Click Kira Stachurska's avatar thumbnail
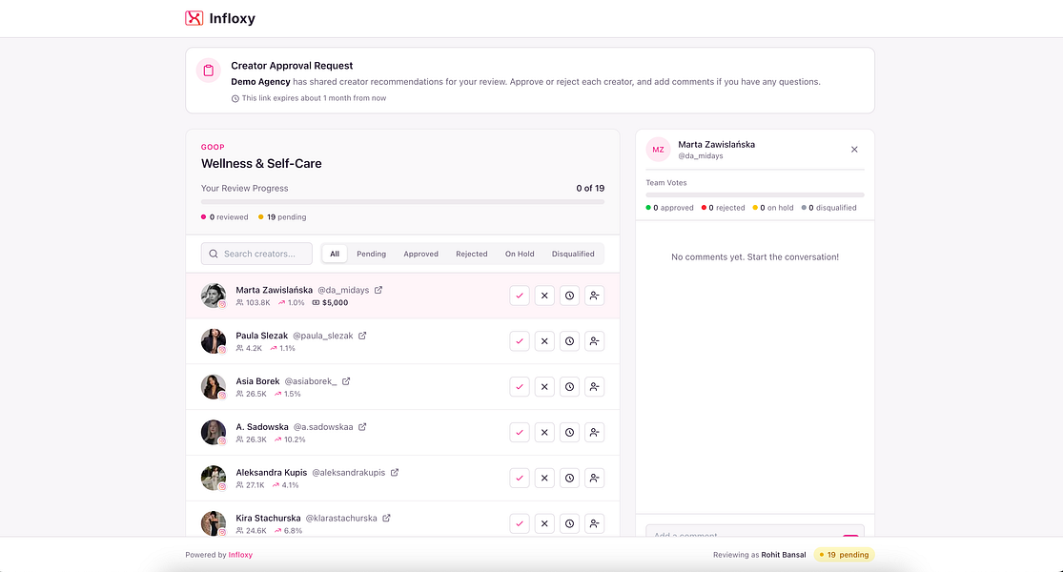The width and height of the screenshot is (1063, 572). tap(214, 523)
